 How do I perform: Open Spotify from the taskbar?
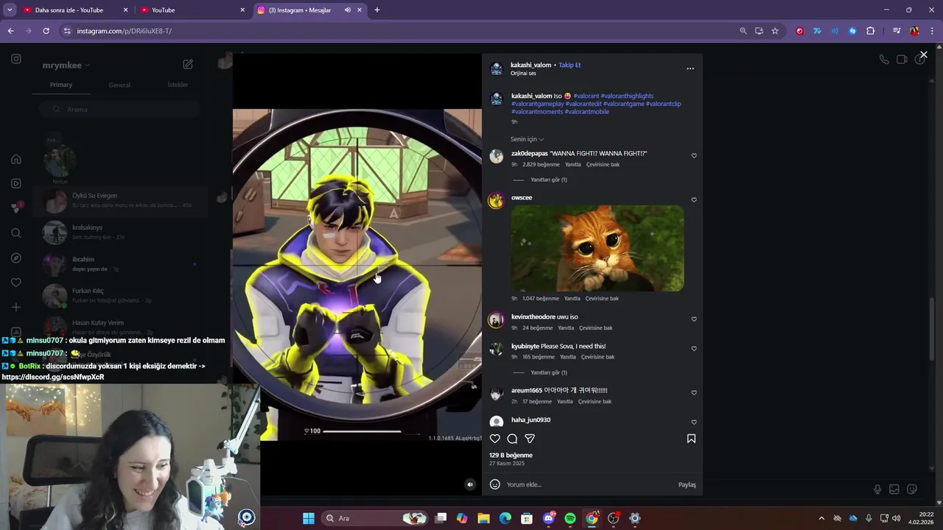[x=570, y=518]
